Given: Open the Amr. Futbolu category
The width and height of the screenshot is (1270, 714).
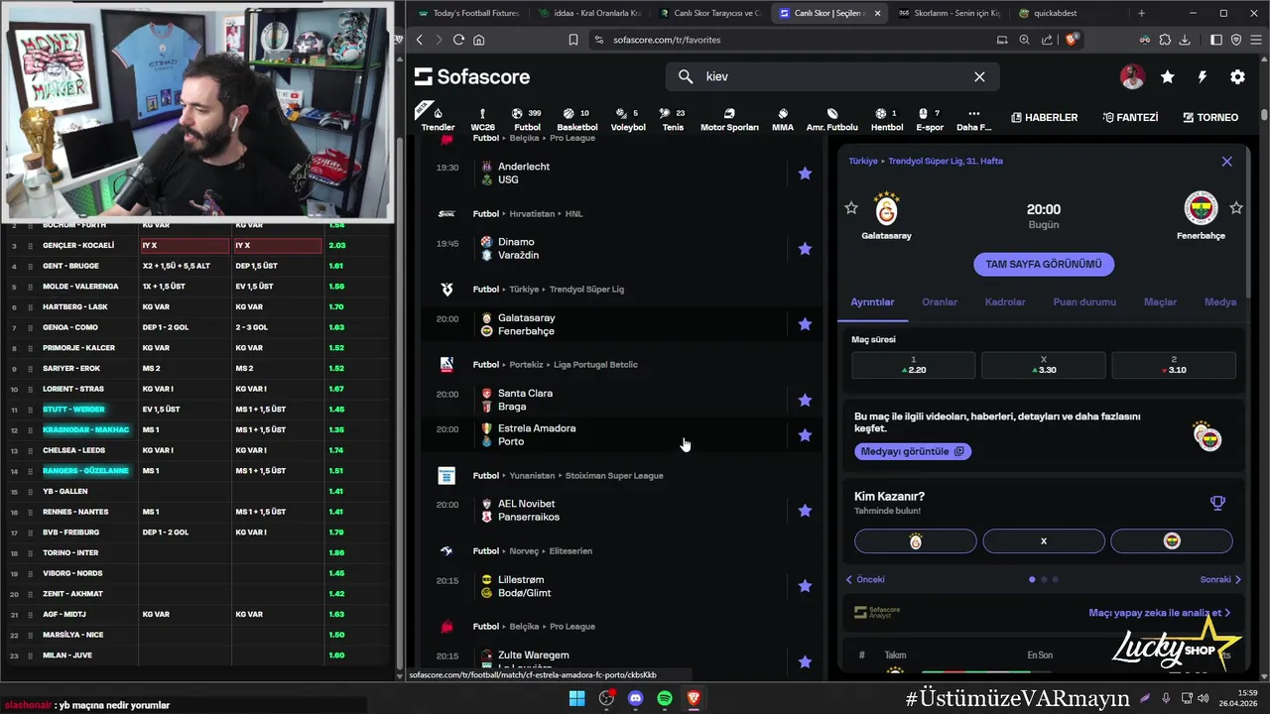Looking at the screenshot, I should (x=832, y=119).
